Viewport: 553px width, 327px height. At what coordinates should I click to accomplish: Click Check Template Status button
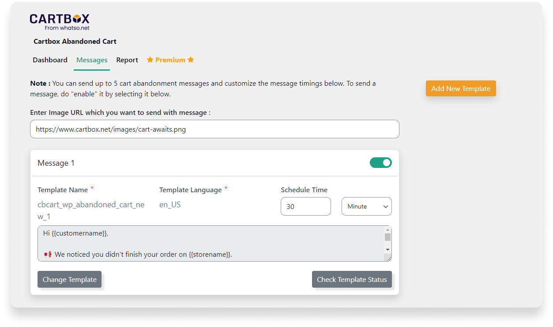(x=352, y=279)
